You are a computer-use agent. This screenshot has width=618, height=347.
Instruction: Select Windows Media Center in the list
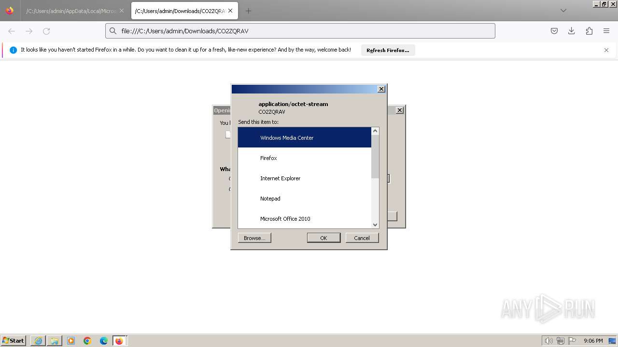click(x=304, y=137)
